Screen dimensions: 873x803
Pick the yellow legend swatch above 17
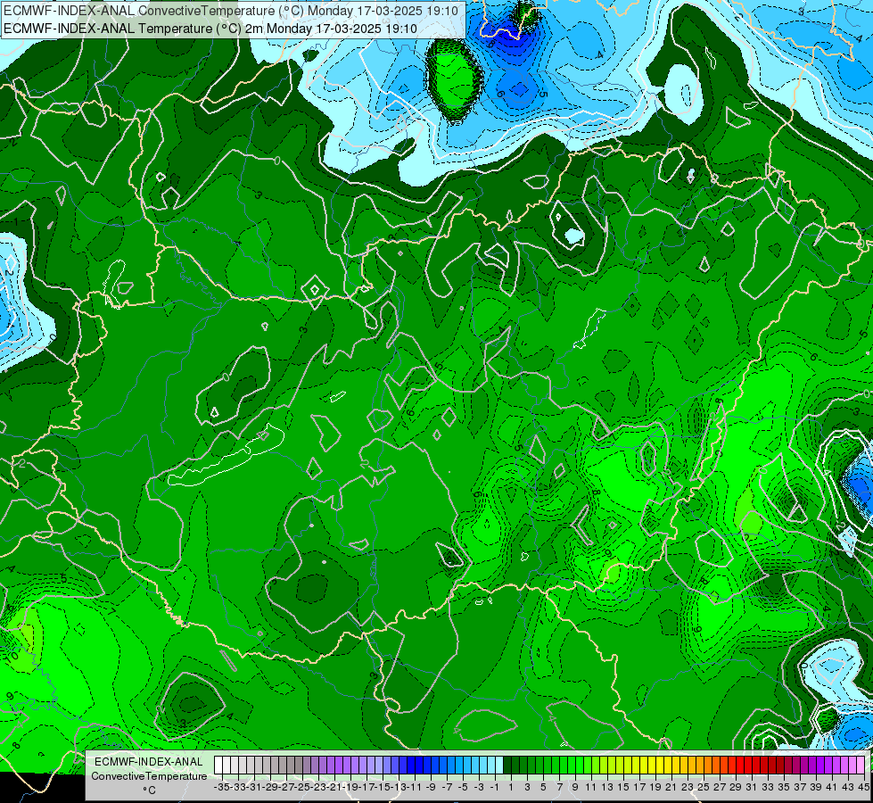[644, 766]
